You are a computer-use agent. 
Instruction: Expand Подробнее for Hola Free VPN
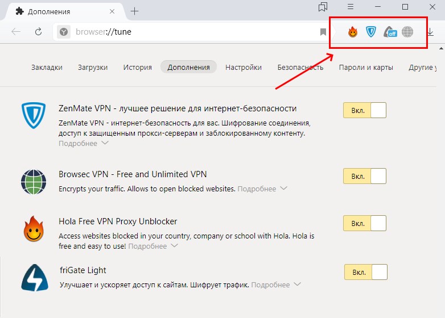point(153,246)
